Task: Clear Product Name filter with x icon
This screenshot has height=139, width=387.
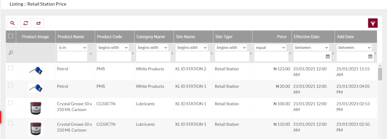Action: [x=91, y=53]
